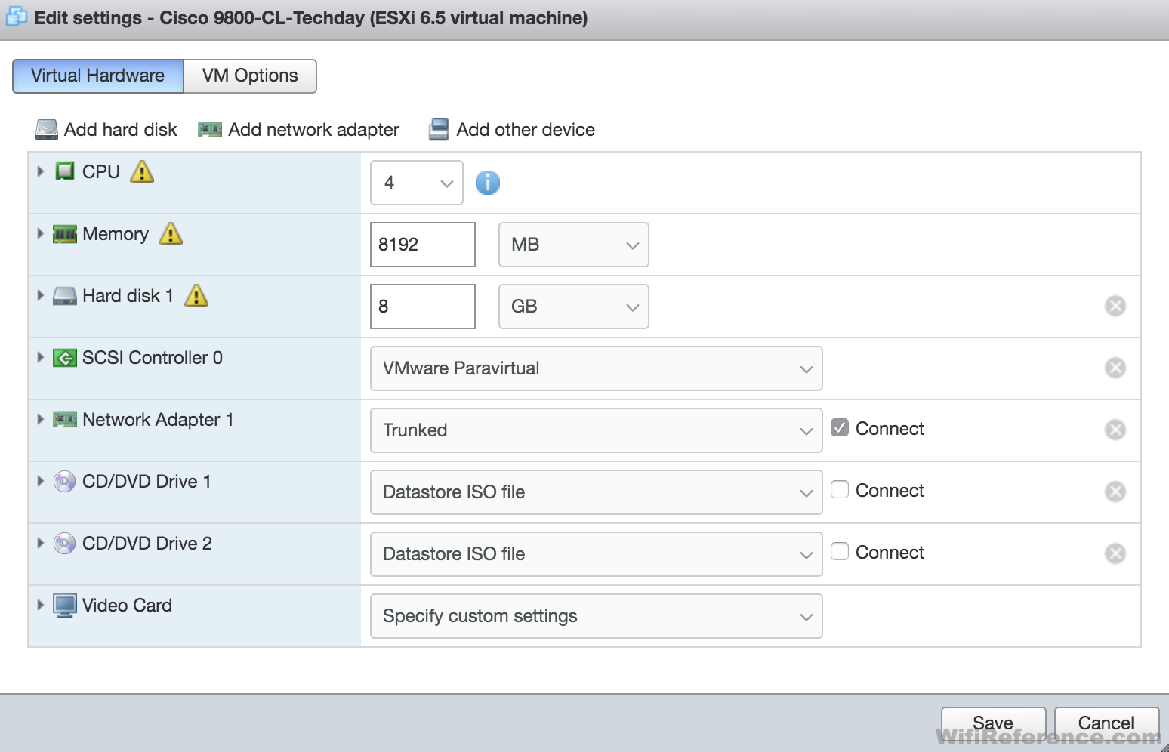This screenshot has width=1169, height=752.
Task: Click the Hard disk size field
Action: pyautogui.click(x=423, y=307)
